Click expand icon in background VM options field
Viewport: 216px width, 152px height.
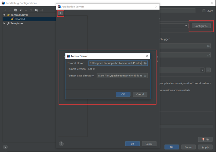pos(209,55)
